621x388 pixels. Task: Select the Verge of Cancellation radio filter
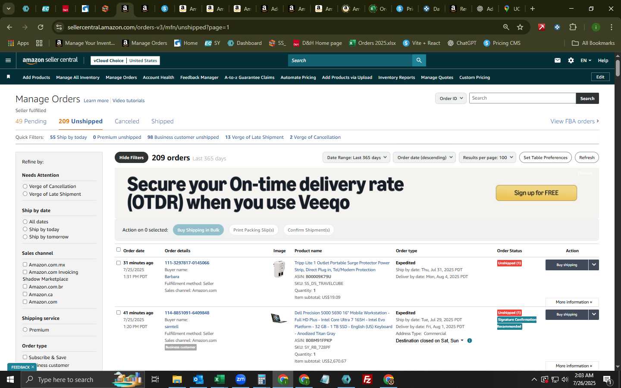[25, 186]
